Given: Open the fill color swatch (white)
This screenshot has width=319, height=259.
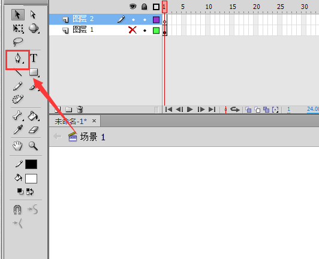Looking at the screenshot, I should 31,179.
